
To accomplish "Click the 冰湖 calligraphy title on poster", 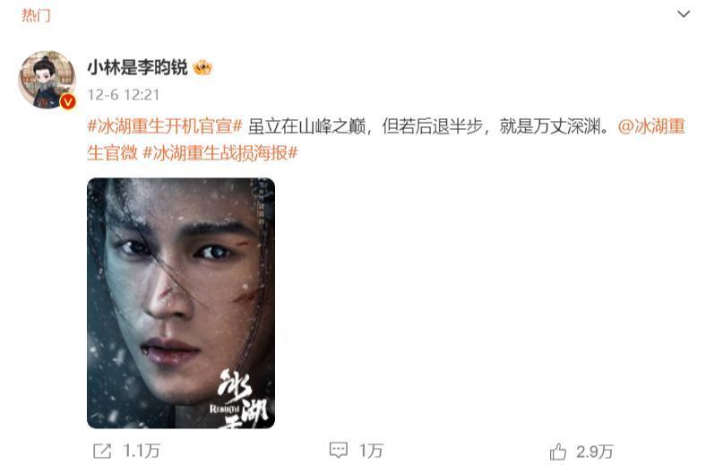I will tap(242, 397).
